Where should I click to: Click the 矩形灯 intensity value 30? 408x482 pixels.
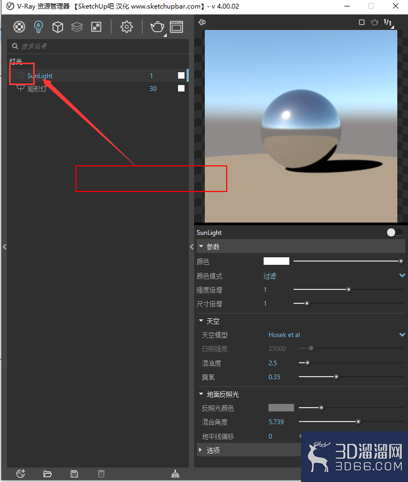(153, 88)
